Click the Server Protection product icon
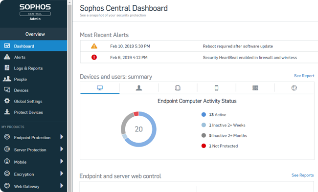Viewport: 318px width, 192px height. 7,149
